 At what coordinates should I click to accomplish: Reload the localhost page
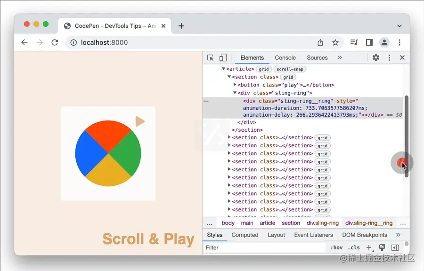click(55, 42)
